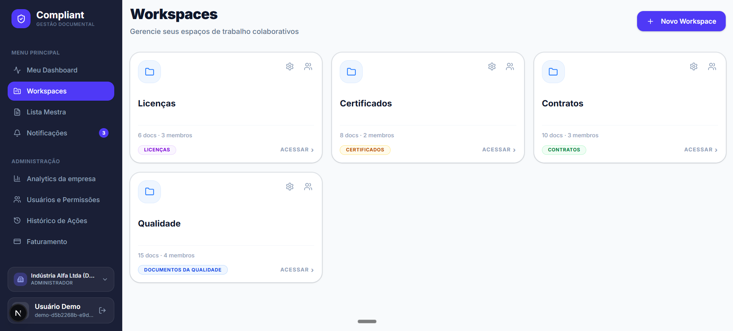
Task: Open Notificações with the bell icon
Action: click(x=47, y=133)
